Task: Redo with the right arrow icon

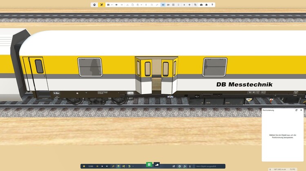Action: (122, 4)
